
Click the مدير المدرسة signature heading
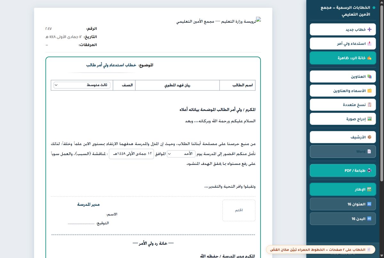pyautogui.click(x=89, y=204)
